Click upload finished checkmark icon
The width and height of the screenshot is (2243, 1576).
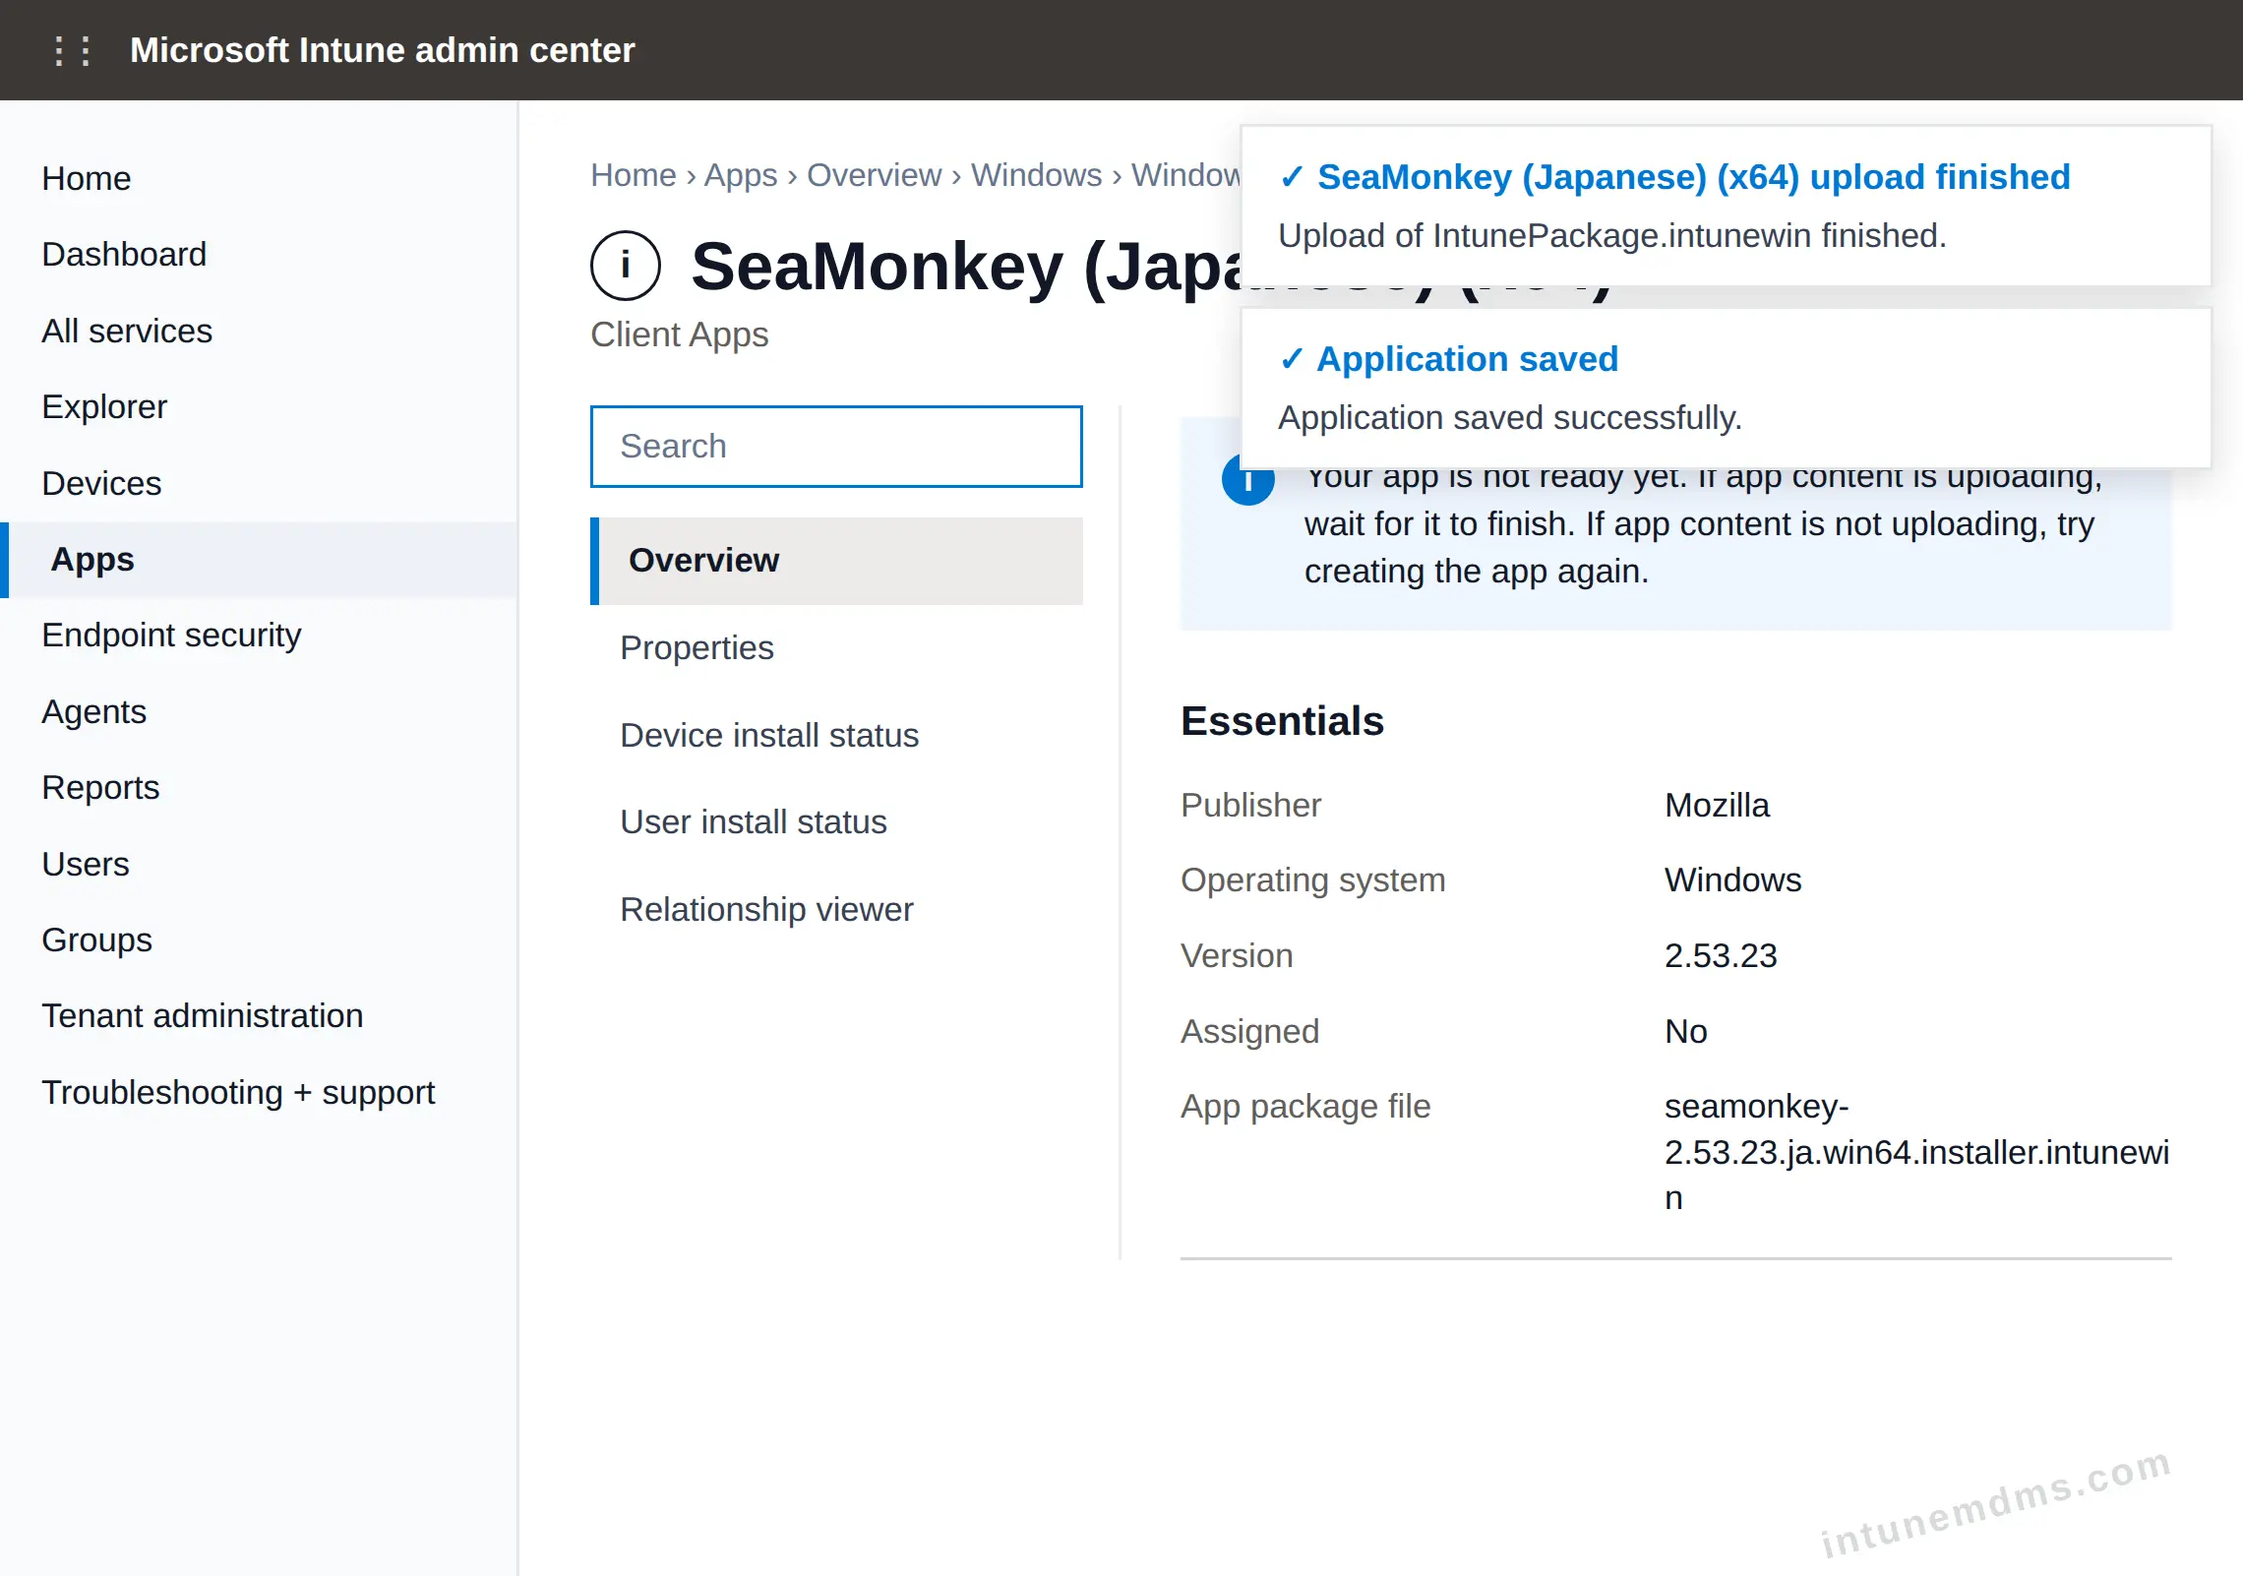click(x=1292, y=177)
